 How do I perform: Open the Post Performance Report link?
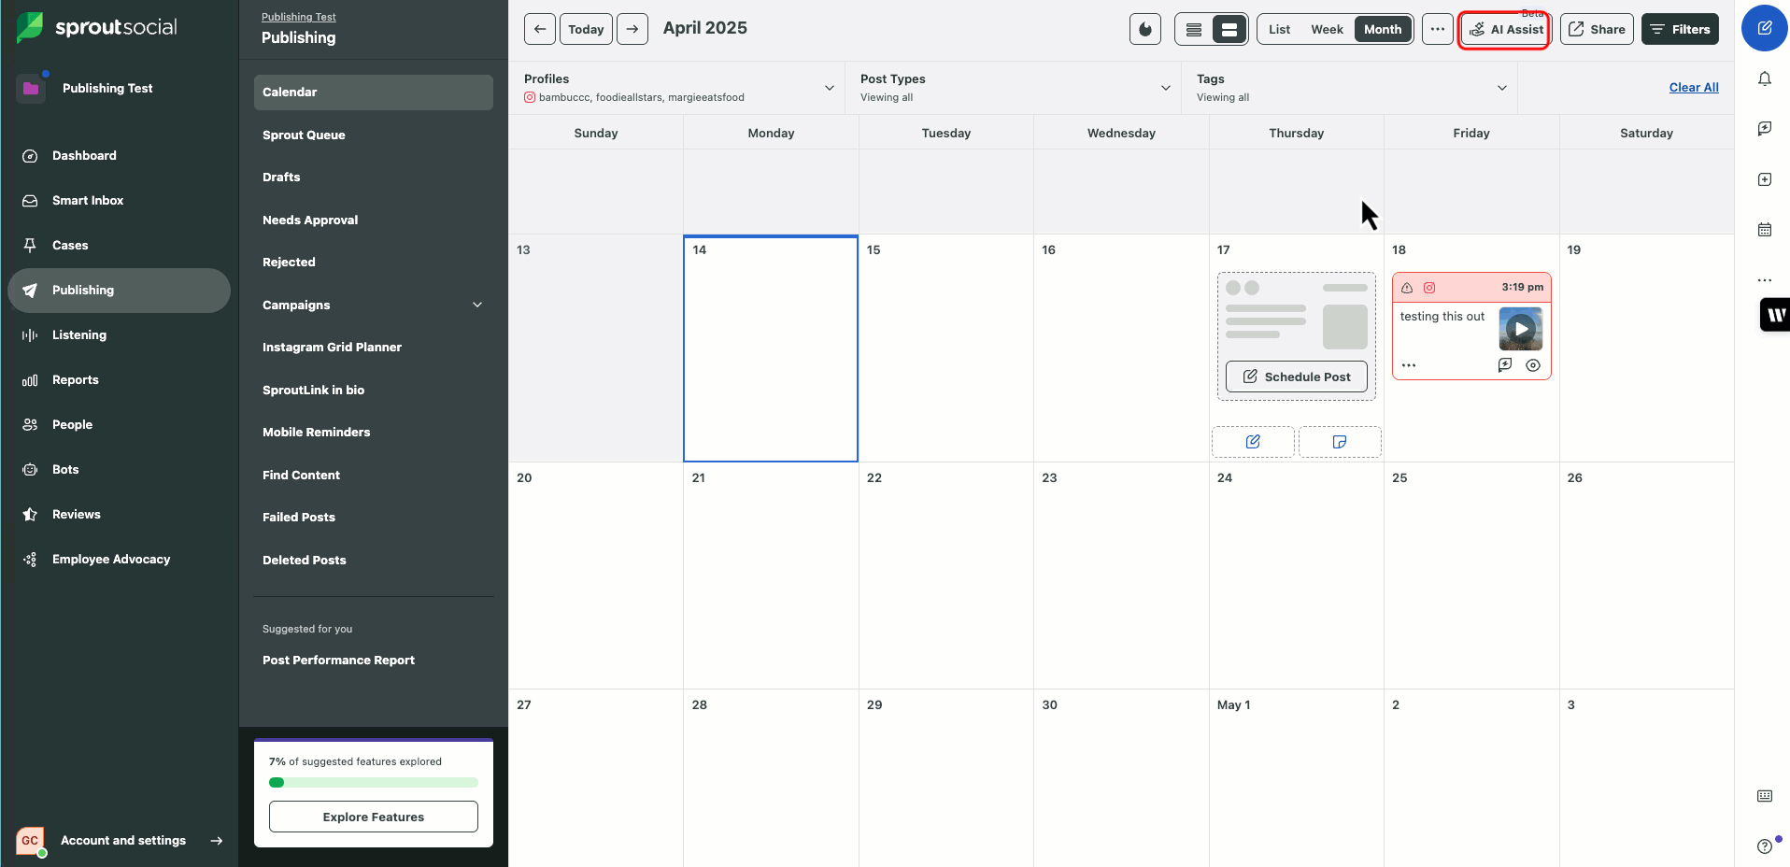pos(338,661)
